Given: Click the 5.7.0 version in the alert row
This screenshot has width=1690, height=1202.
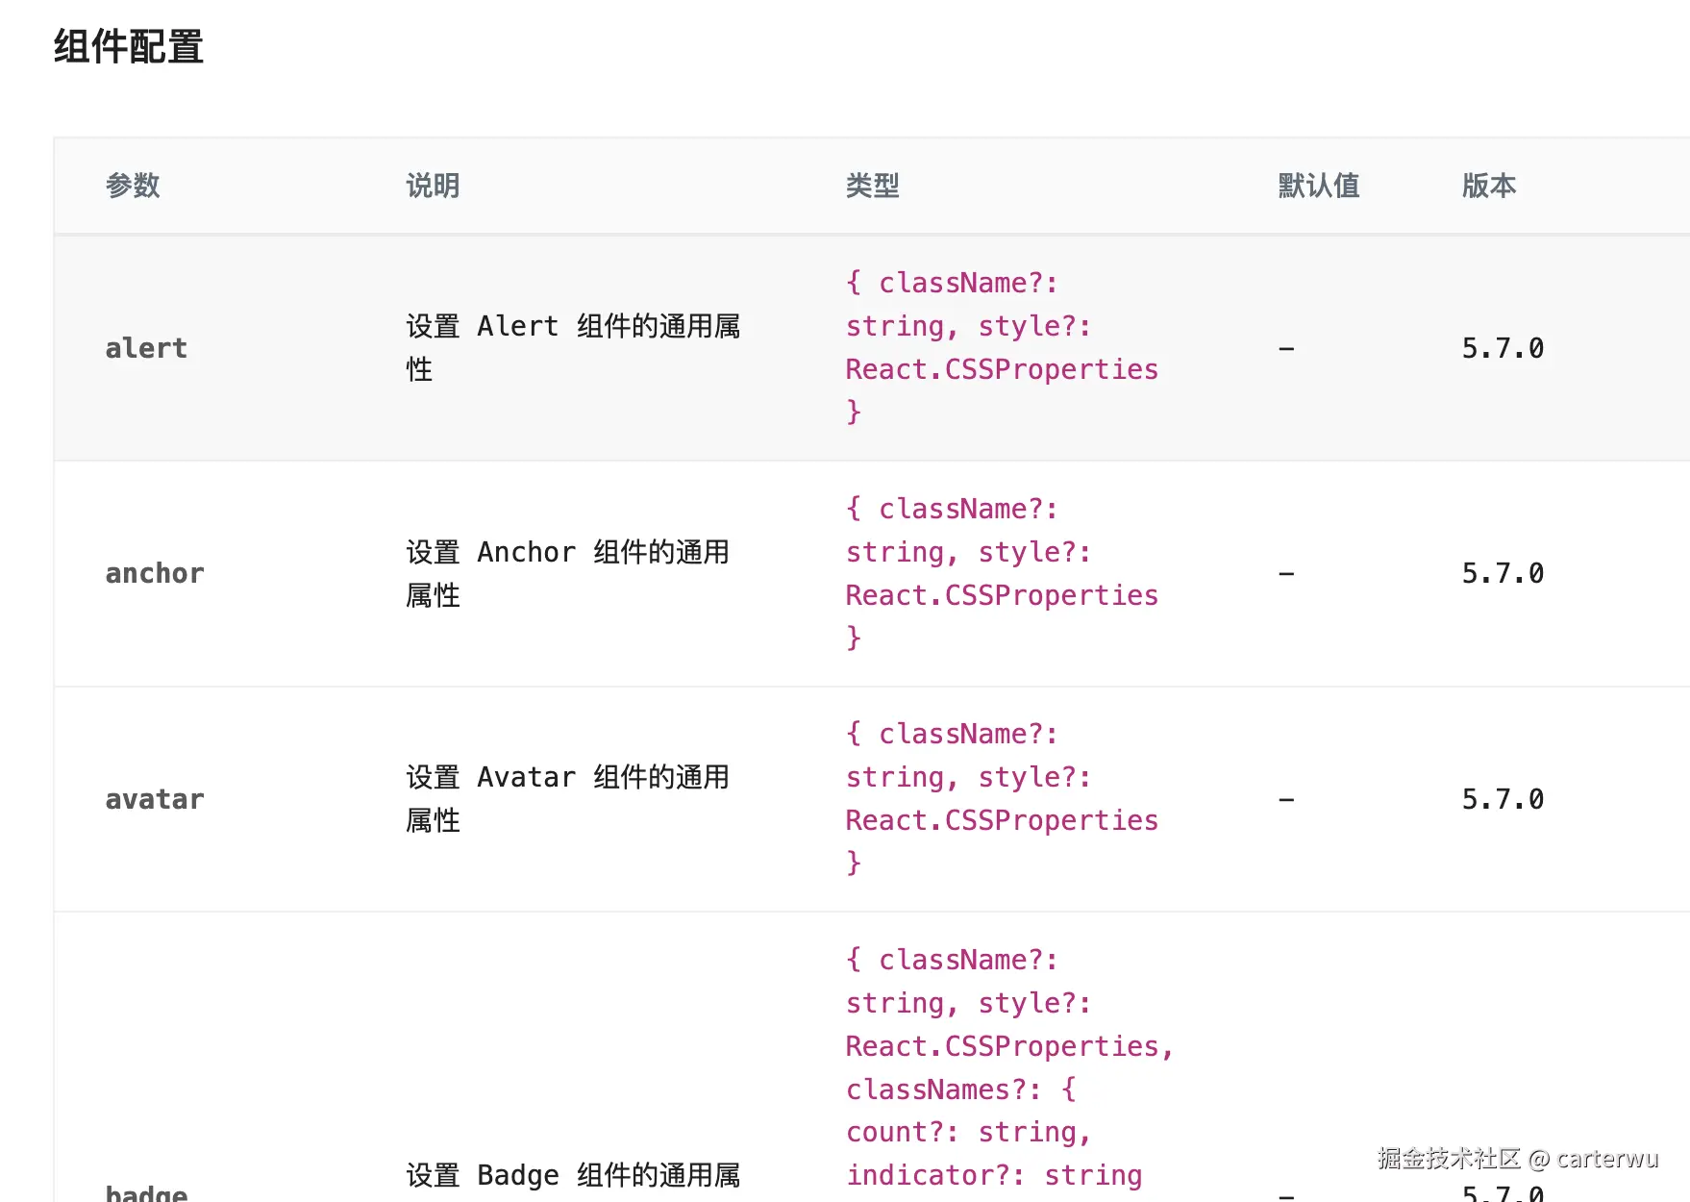Looking at the screenshot, I should (1503, 348).
